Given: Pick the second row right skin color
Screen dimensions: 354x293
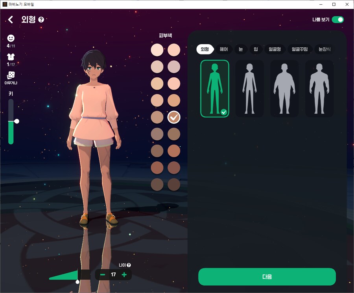Looking at the screenshot, I should coord(174,67).
